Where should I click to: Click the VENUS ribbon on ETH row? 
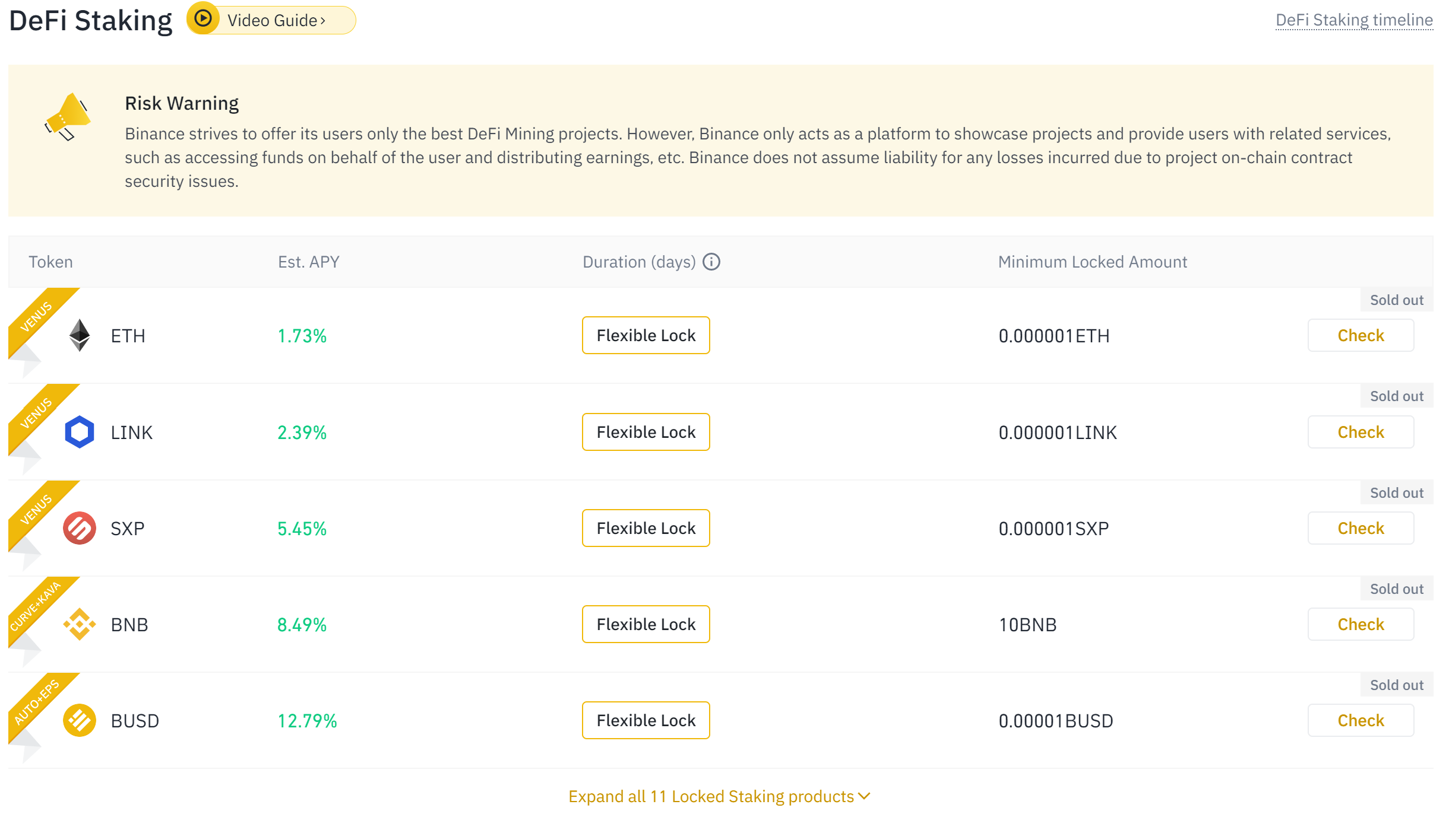[37, 317]
